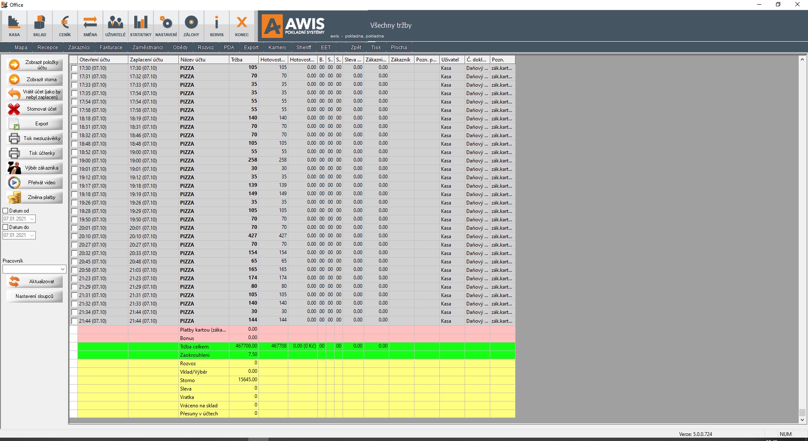Check the row opened at 17:30
Image resolution: width=808 pixels, height=441 pixels.
pos(74,68)
